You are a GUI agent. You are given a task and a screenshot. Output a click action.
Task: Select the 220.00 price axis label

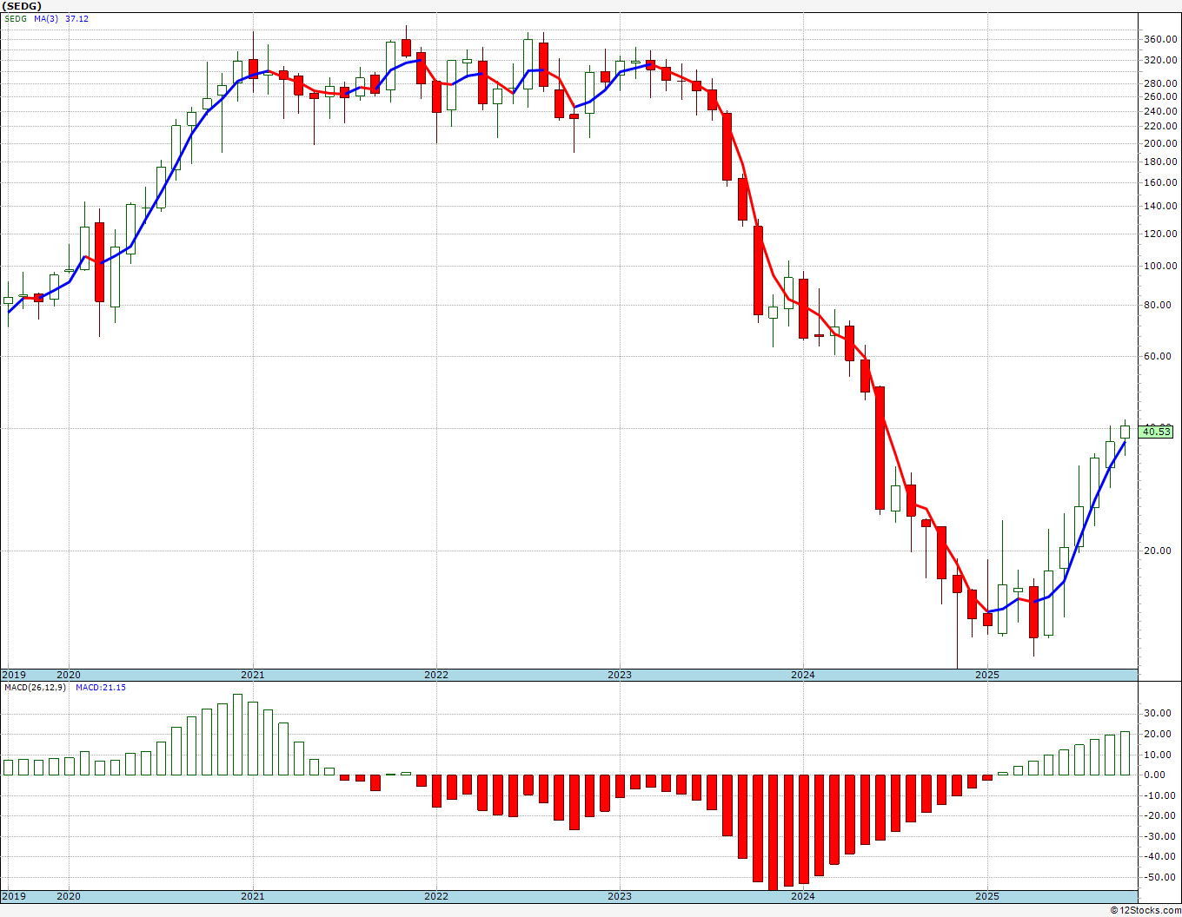point(1160,127)
